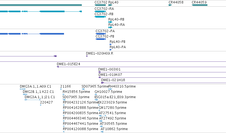226x133 pixels.
Task: Select the 220427 feature label
Action: coord(46,102)
